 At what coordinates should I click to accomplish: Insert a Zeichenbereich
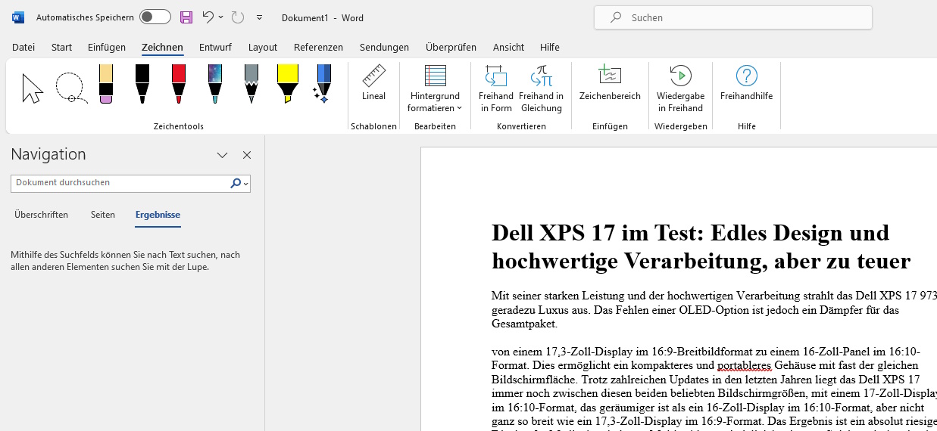click(610, 83)
